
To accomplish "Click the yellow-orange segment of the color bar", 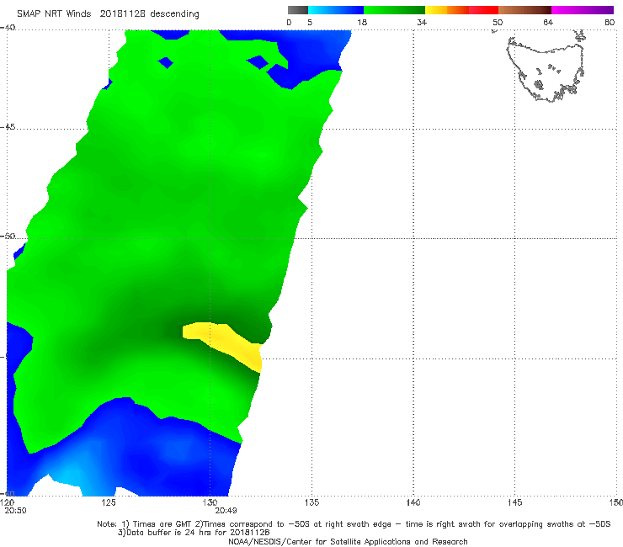I will coord(446,10).
